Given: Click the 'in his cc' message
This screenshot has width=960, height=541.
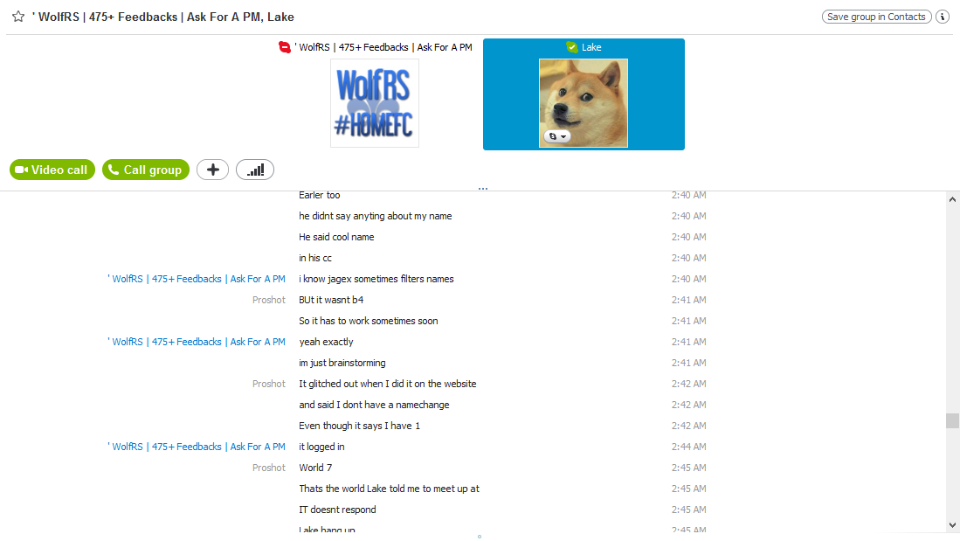Looking at the screenshot, I should point(315,258).
